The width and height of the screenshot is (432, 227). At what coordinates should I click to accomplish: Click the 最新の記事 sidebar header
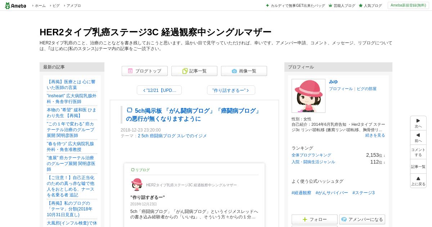pos(72,67)
